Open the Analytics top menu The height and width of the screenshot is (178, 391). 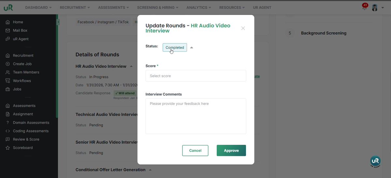(x=198, y=7)
